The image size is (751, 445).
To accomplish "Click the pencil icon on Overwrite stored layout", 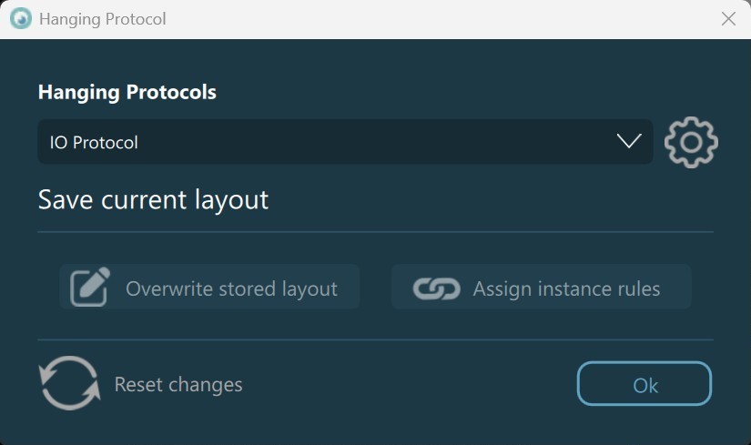I will click(90, 288).
